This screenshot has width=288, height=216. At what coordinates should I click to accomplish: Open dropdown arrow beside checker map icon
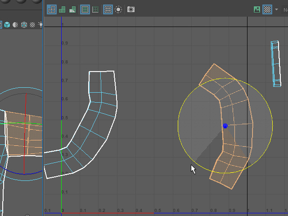(276, 9)
